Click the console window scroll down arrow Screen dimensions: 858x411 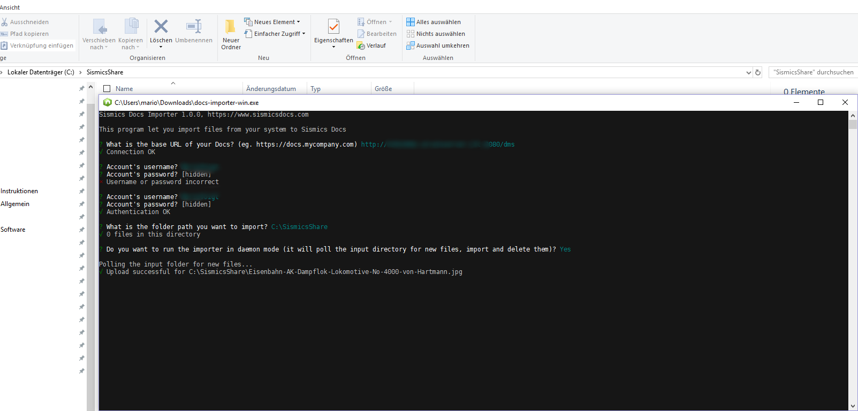(853, 406)
